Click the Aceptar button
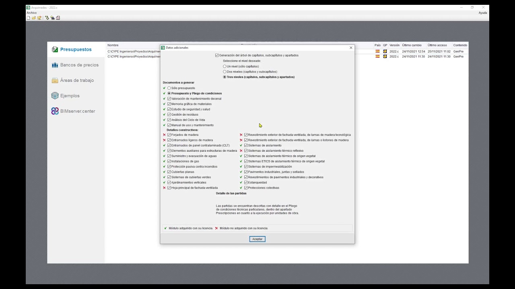The width and height of the screenshot is (515, 289). [x=257, y=239]
